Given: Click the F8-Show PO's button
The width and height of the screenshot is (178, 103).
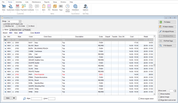Looking at the screenshot, I should tap(167, 36).
